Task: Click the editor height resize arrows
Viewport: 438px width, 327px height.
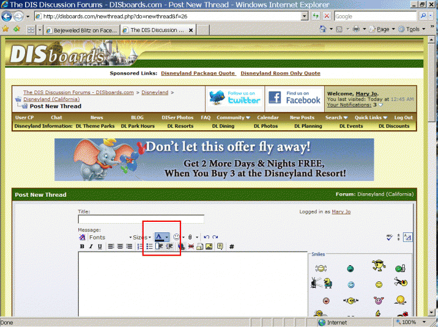Action: 398,237
